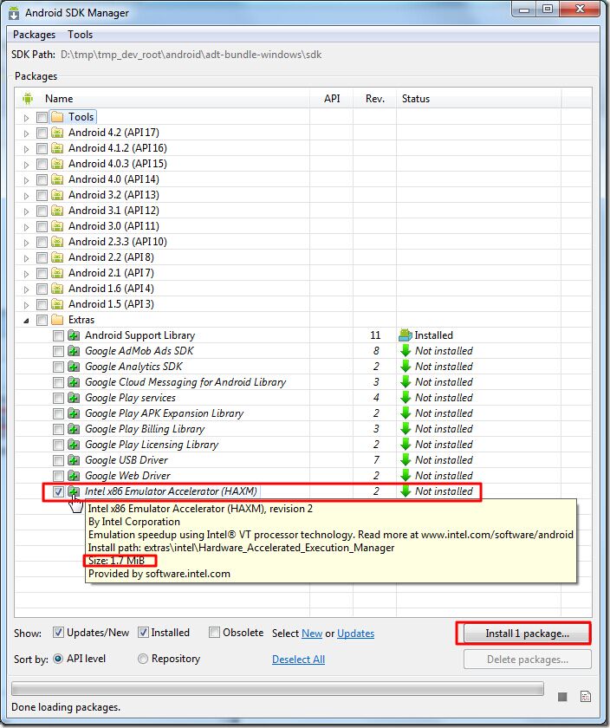The width and height of the screenshot is (610, 728).
Task: Select the Google Play APK Expansion Library row text
Action: (165, 413)
